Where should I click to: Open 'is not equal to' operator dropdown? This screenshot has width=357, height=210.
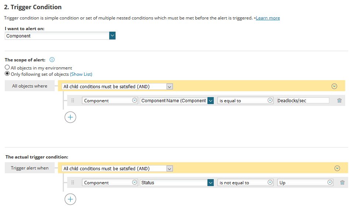[245, 182]
